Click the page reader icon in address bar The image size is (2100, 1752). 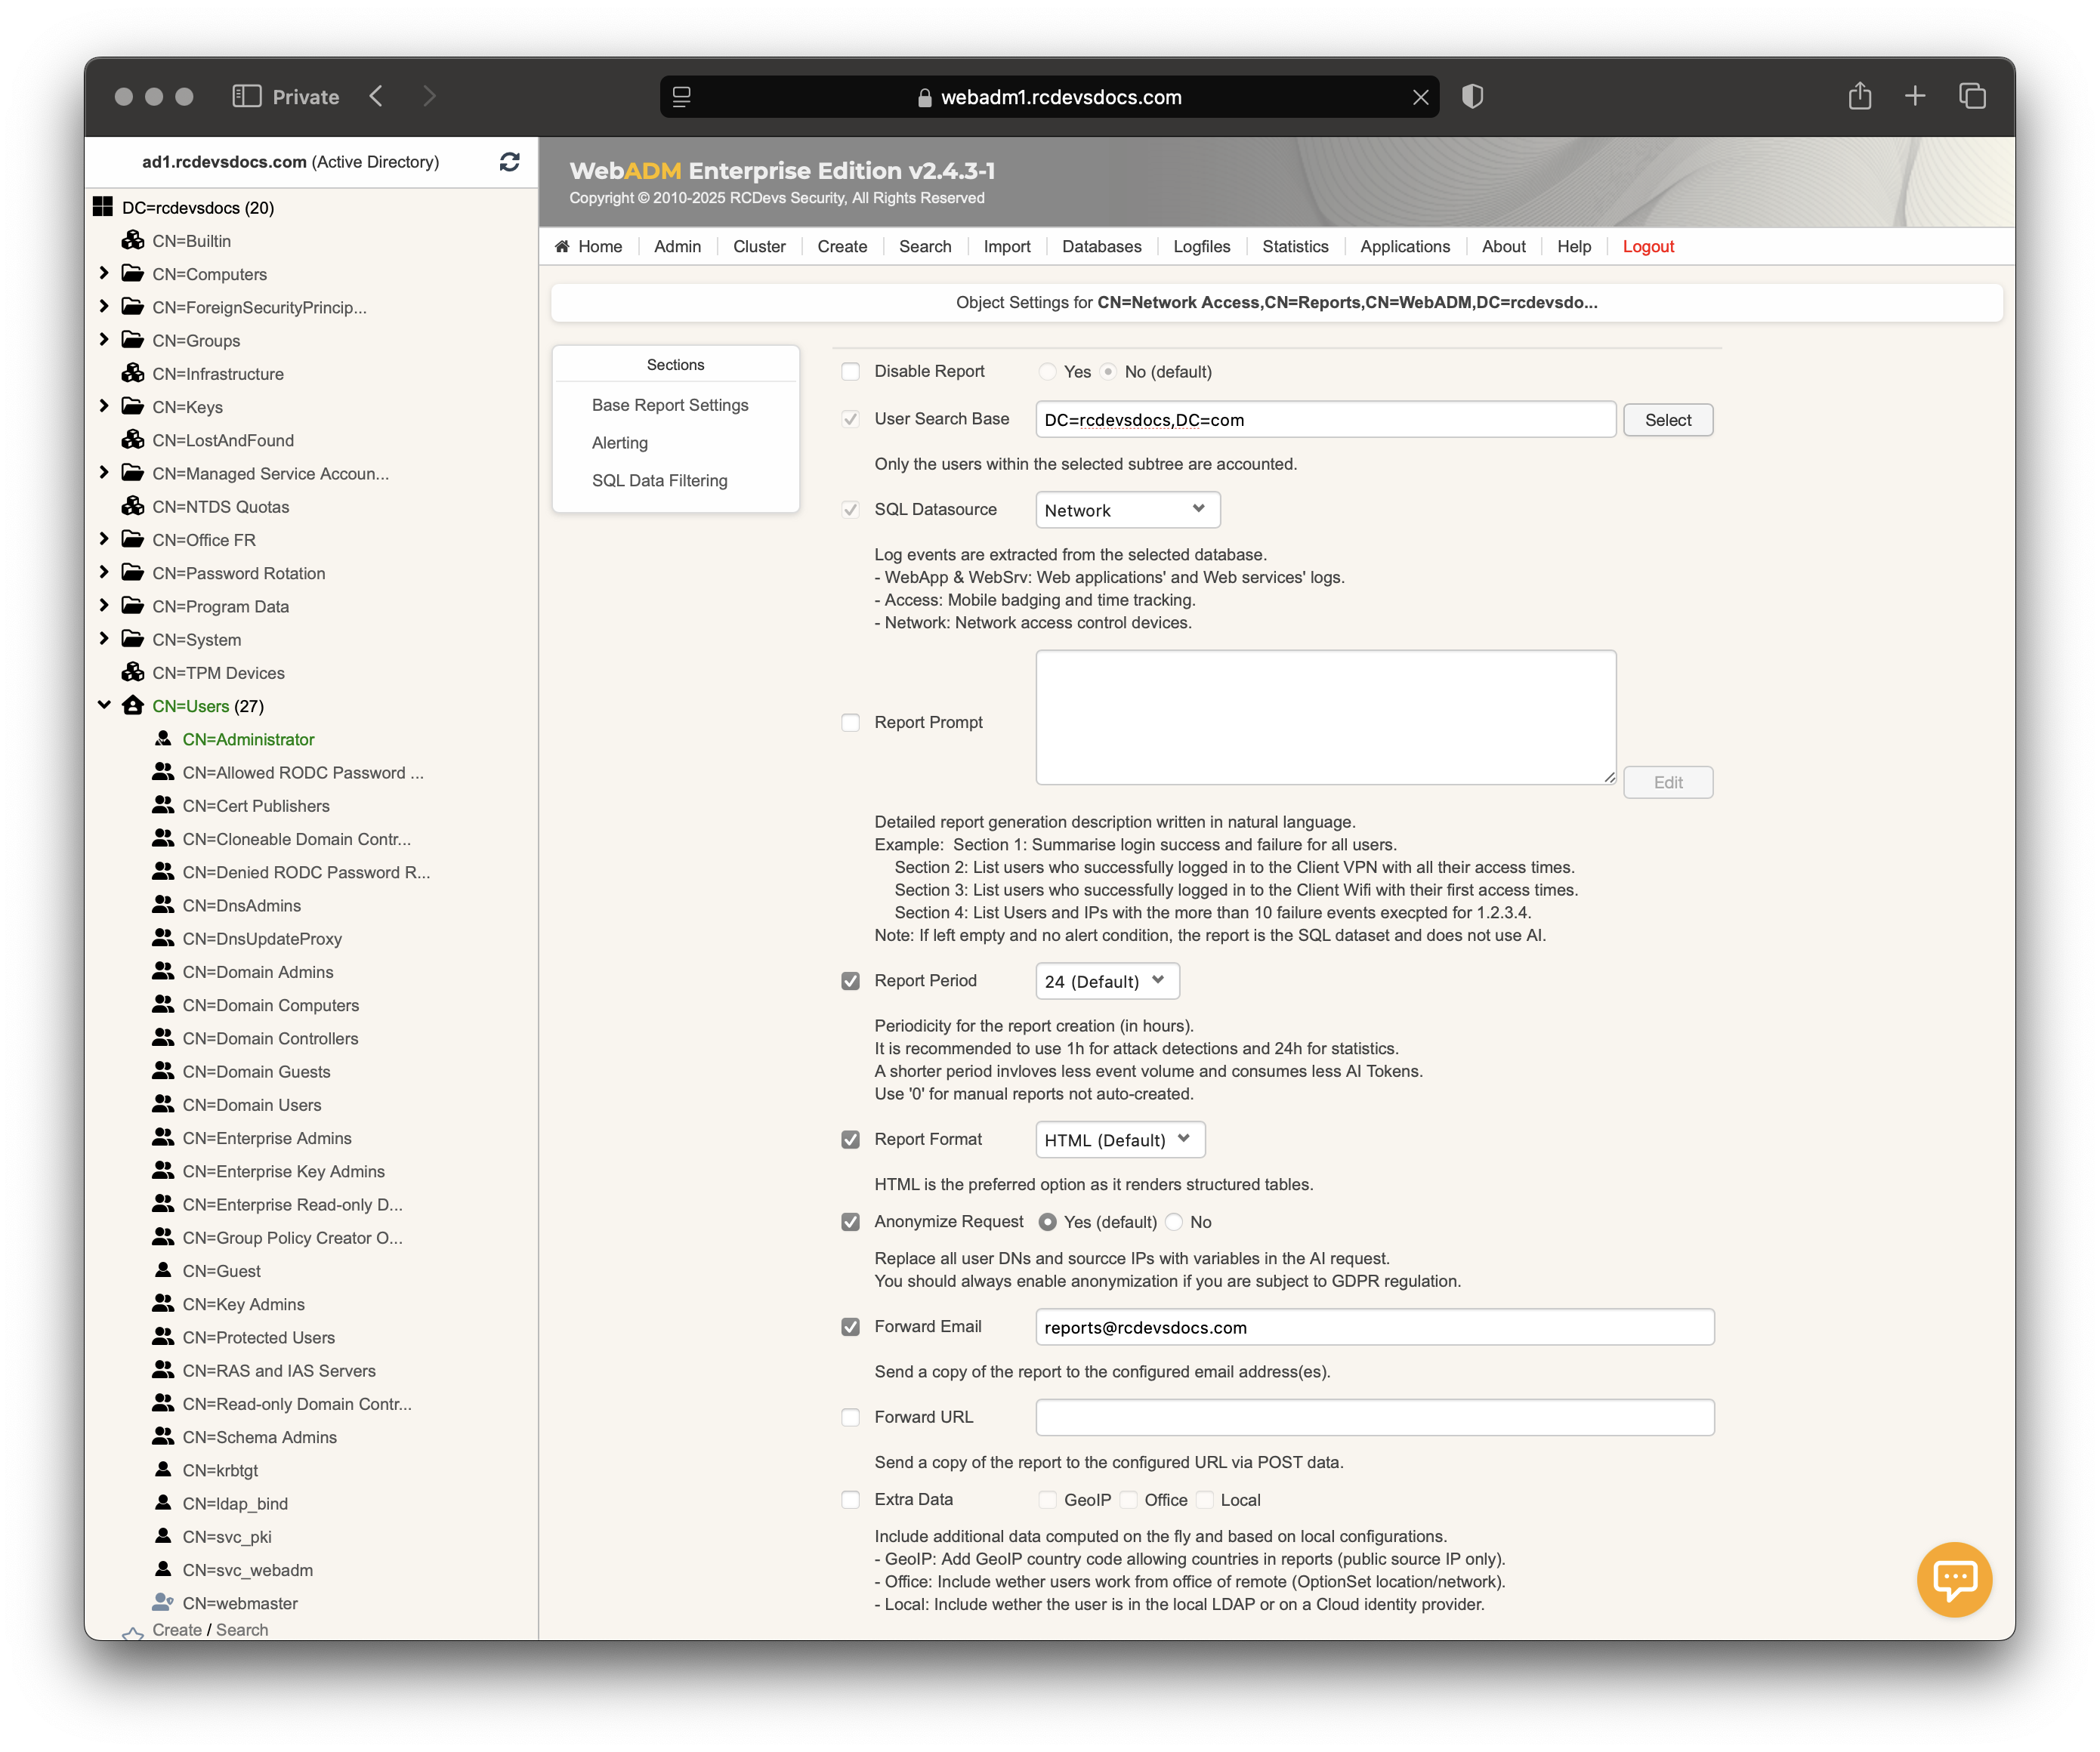point(682,97)
